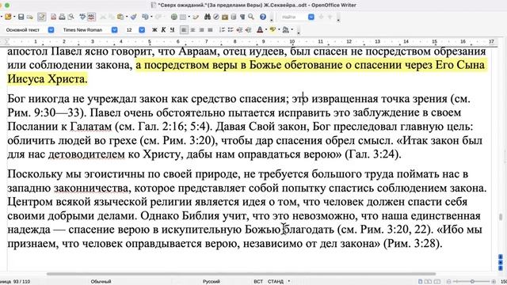Open the Основной текст paragraph style dropdown
The height and width of the screenshot is (285, 507).
[51, 30]
